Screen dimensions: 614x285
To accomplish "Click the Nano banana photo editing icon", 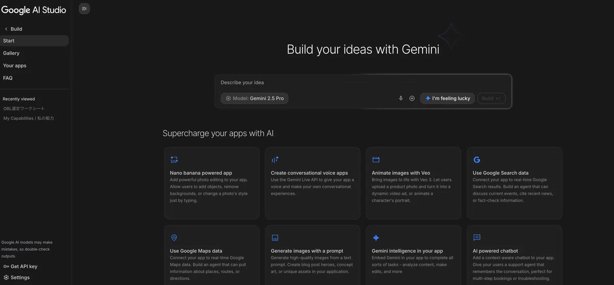I will [x=174, y=160].
